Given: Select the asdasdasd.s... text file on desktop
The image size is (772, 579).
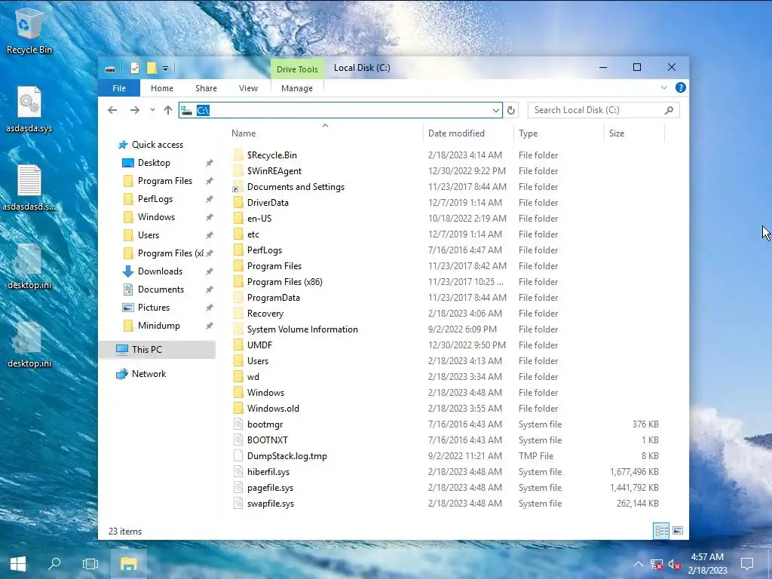Looking at the screenshot, I should (29, 188).
